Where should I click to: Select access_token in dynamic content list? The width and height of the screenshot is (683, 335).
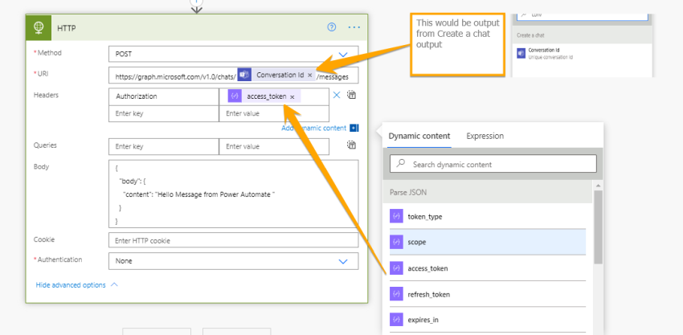[x=488, y=268]
